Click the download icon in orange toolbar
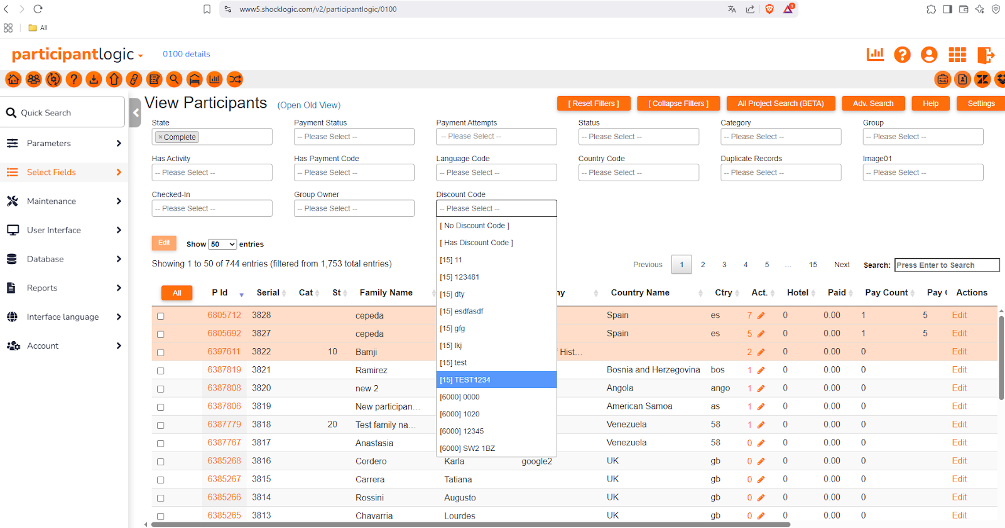 (x=94, y=80)
